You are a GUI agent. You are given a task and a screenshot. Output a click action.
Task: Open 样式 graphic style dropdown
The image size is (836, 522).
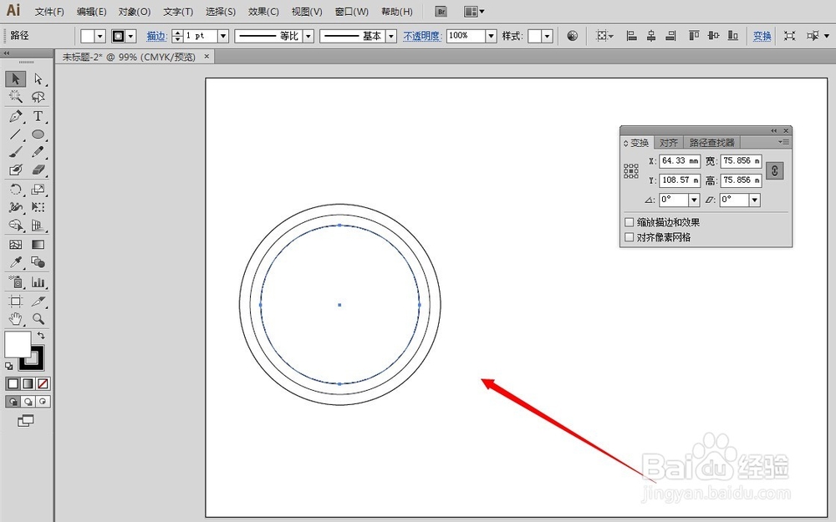[547, 36]
